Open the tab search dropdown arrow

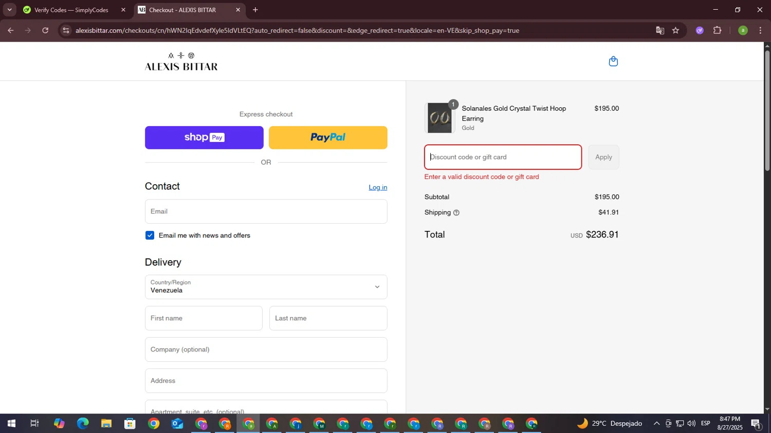[x=9, y=10]
